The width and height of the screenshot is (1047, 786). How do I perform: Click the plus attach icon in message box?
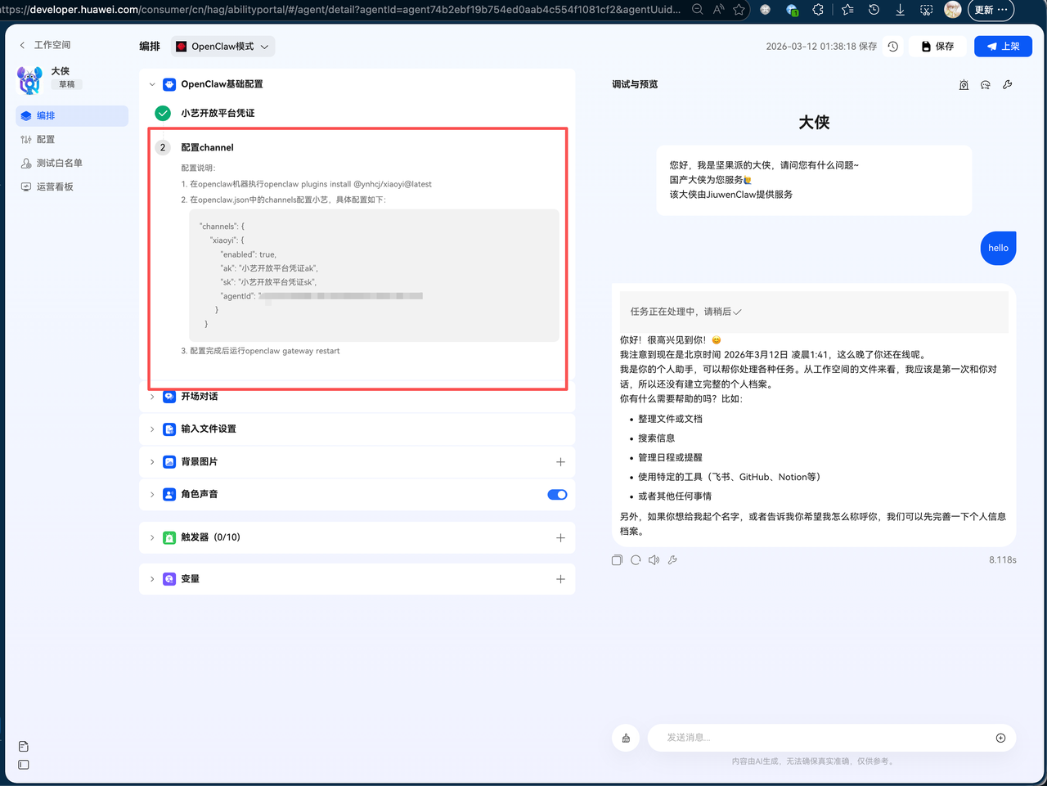tap(1000, 738)
